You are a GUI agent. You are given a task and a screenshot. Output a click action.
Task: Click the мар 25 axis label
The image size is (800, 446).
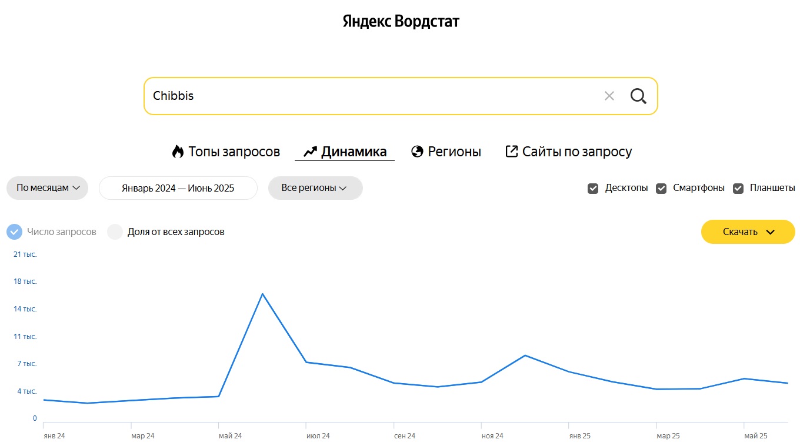[x=668, y=436]
